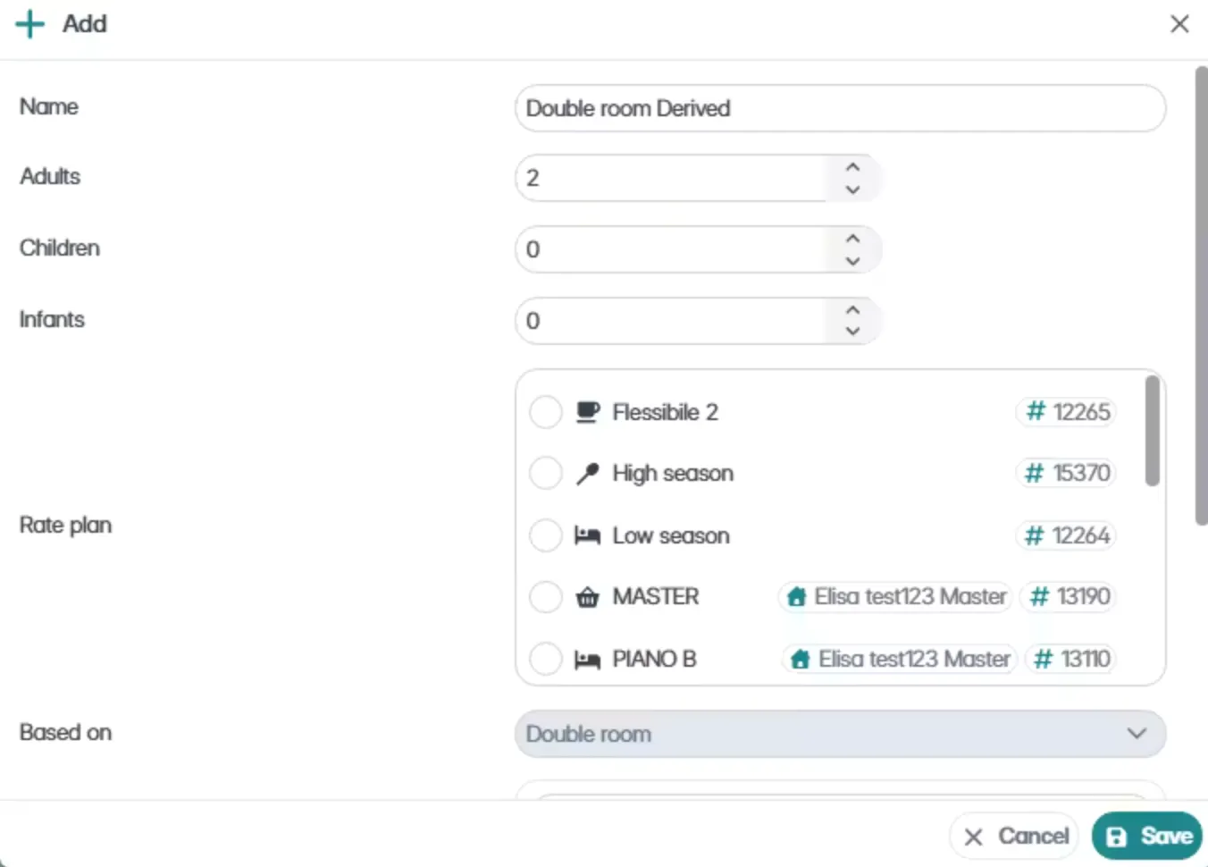Click the hash icon next to 12265
The height and width of the screenshot is (867, 1208).
click(1036, 412)
